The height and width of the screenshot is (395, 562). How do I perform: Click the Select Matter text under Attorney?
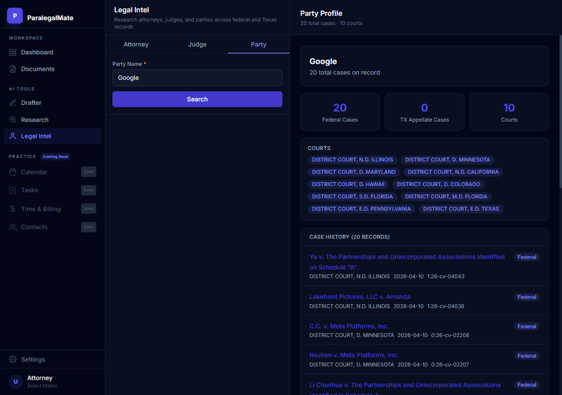coord(42,386)
